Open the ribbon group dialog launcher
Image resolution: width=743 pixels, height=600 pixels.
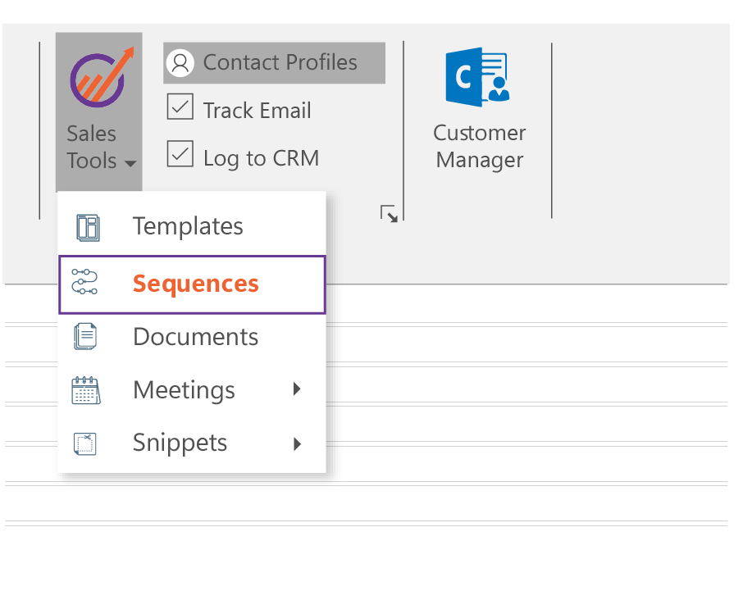click(390, 215)
